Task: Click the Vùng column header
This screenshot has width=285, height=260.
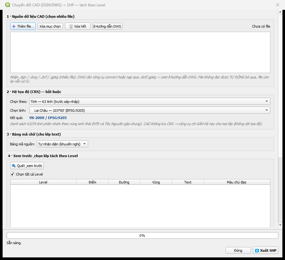Action: [x=156, y=182]
